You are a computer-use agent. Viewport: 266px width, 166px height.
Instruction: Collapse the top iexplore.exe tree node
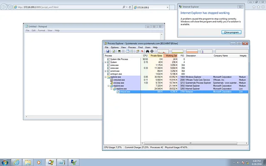109,86
